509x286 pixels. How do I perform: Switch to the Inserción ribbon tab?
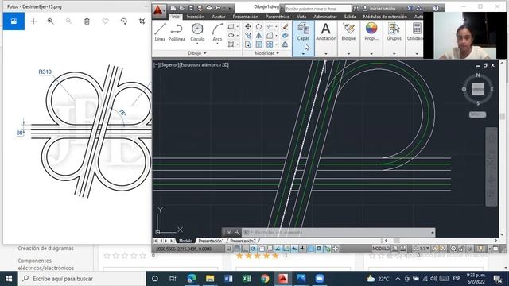click(196, 17)
